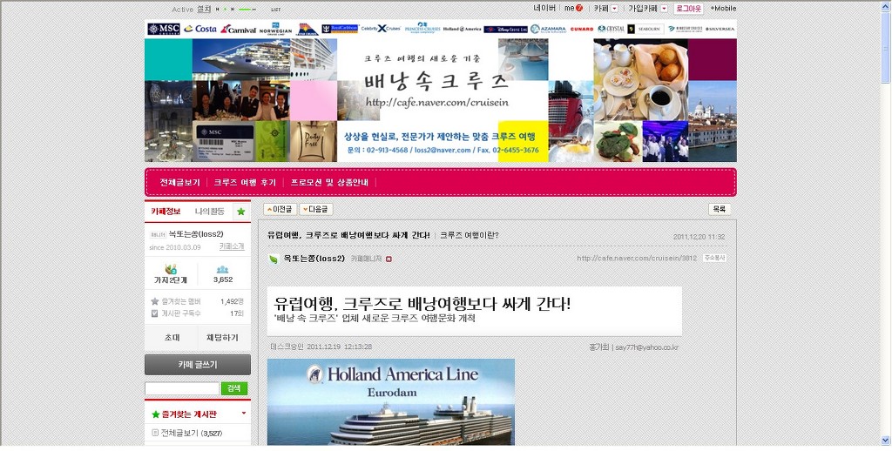Click the green star favorites tab icon
The height and width of the screenshot is (451, 892).
(x=241, y=212)
